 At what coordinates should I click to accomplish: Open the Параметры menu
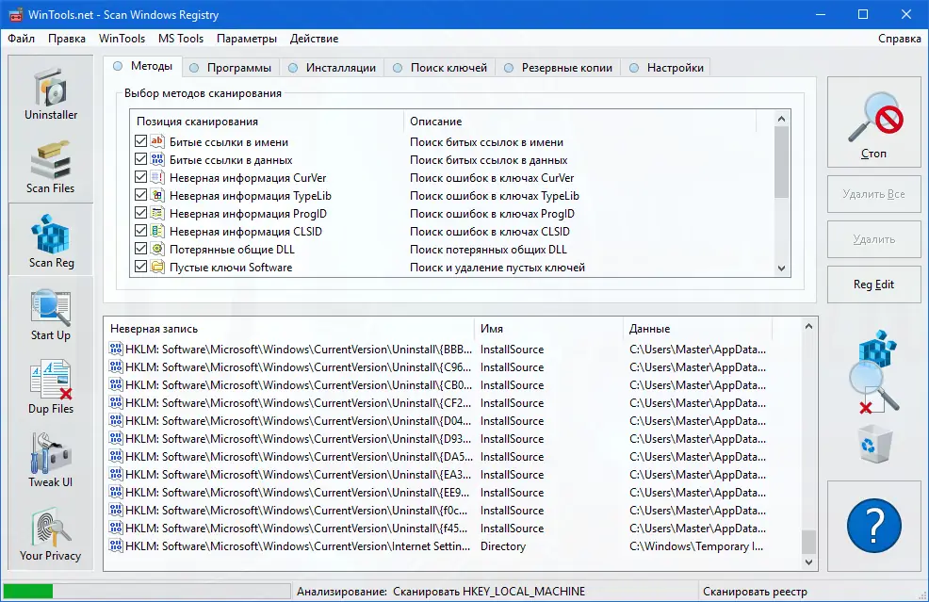click(247, 39)
